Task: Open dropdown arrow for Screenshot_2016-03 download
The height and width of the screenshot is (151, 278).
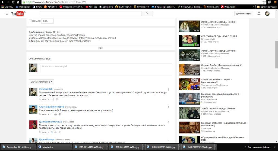Action: [x=34, y=147]
